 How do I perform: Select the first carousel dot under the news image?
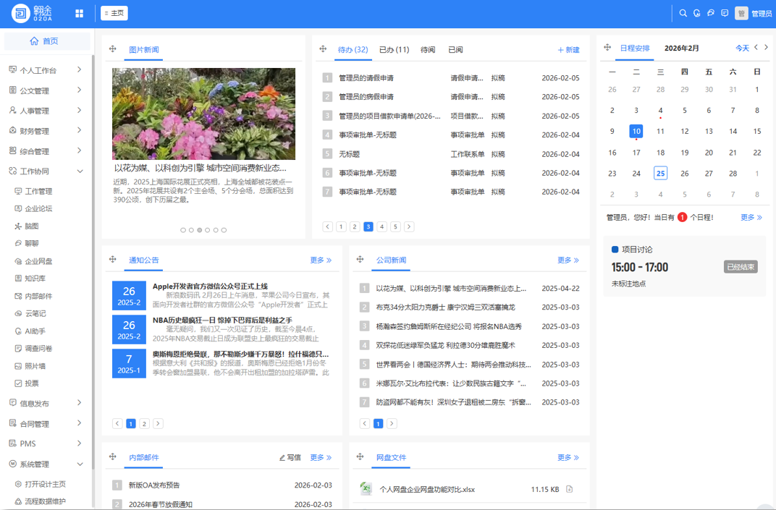tap(183, 230)
